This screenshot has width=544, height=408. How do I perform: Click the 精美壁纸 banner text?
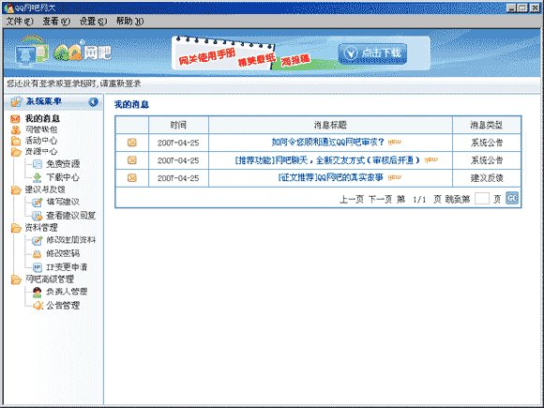tap(257, 60)
